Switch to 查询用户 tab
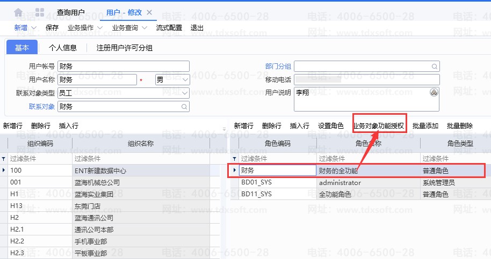491x259 pixels. [70, 12]
